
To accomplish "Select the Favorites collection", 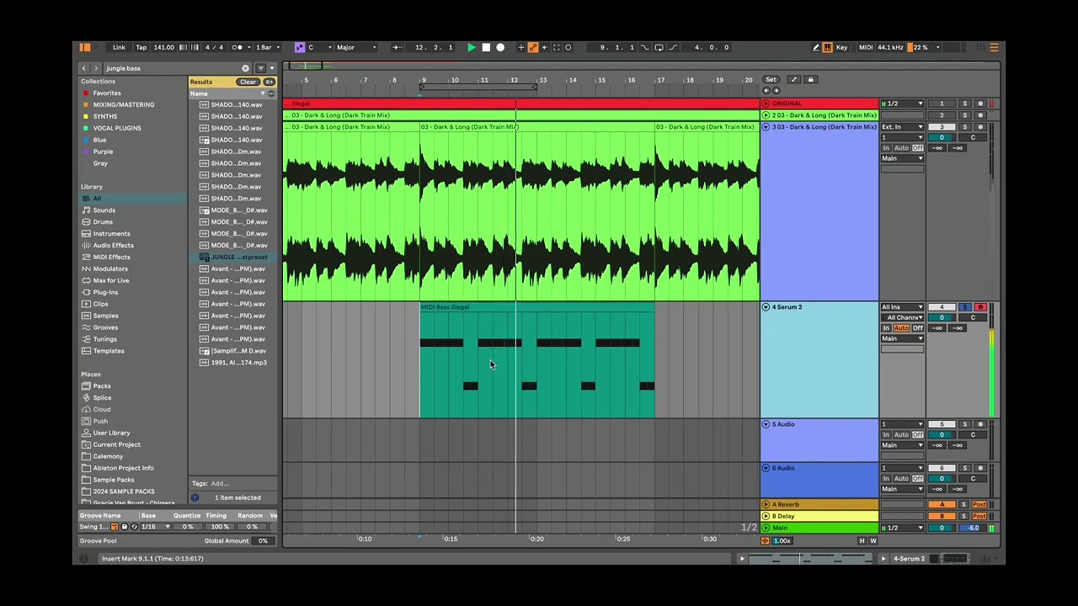I will click(x=107, y=93).
